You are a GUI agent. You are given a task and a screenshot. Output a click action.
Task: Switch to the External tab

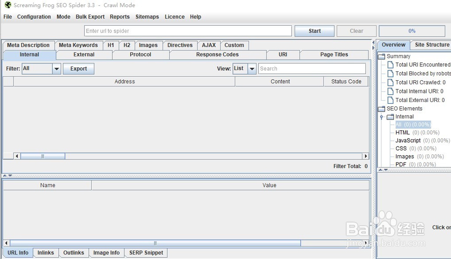pyautogui.click(x=84, y=55)
